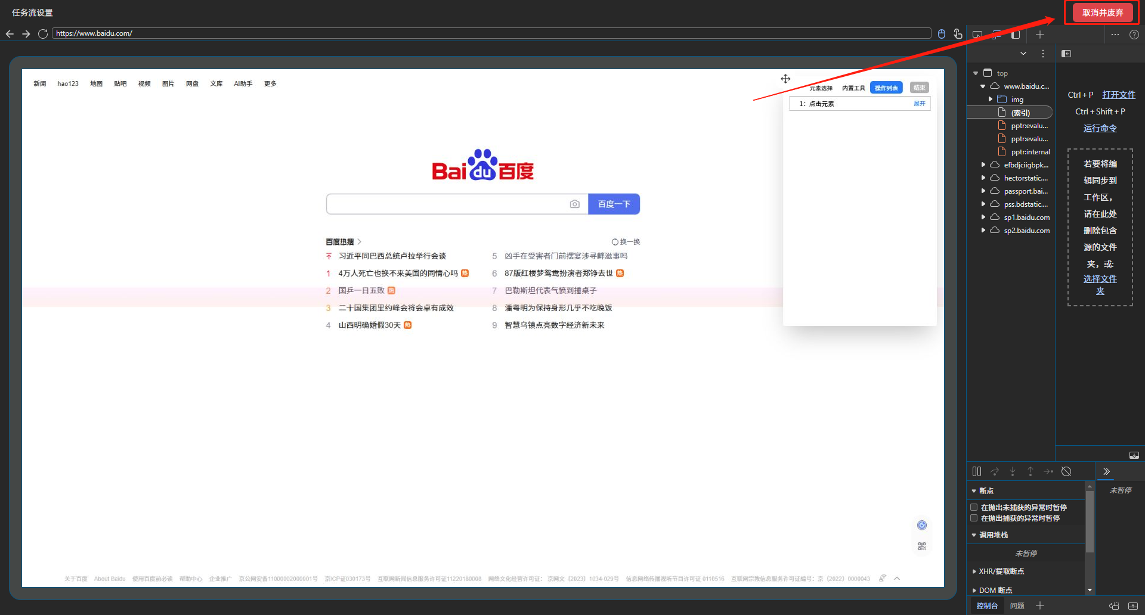Click the QR code icon at page bottom-right
The image size is (1145, 615).
[x=922, y=546]
